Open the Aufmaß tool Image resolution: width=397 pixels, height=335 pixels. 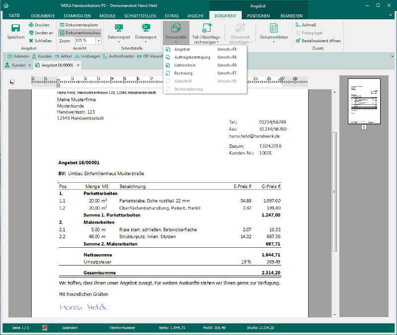(306, 25)
